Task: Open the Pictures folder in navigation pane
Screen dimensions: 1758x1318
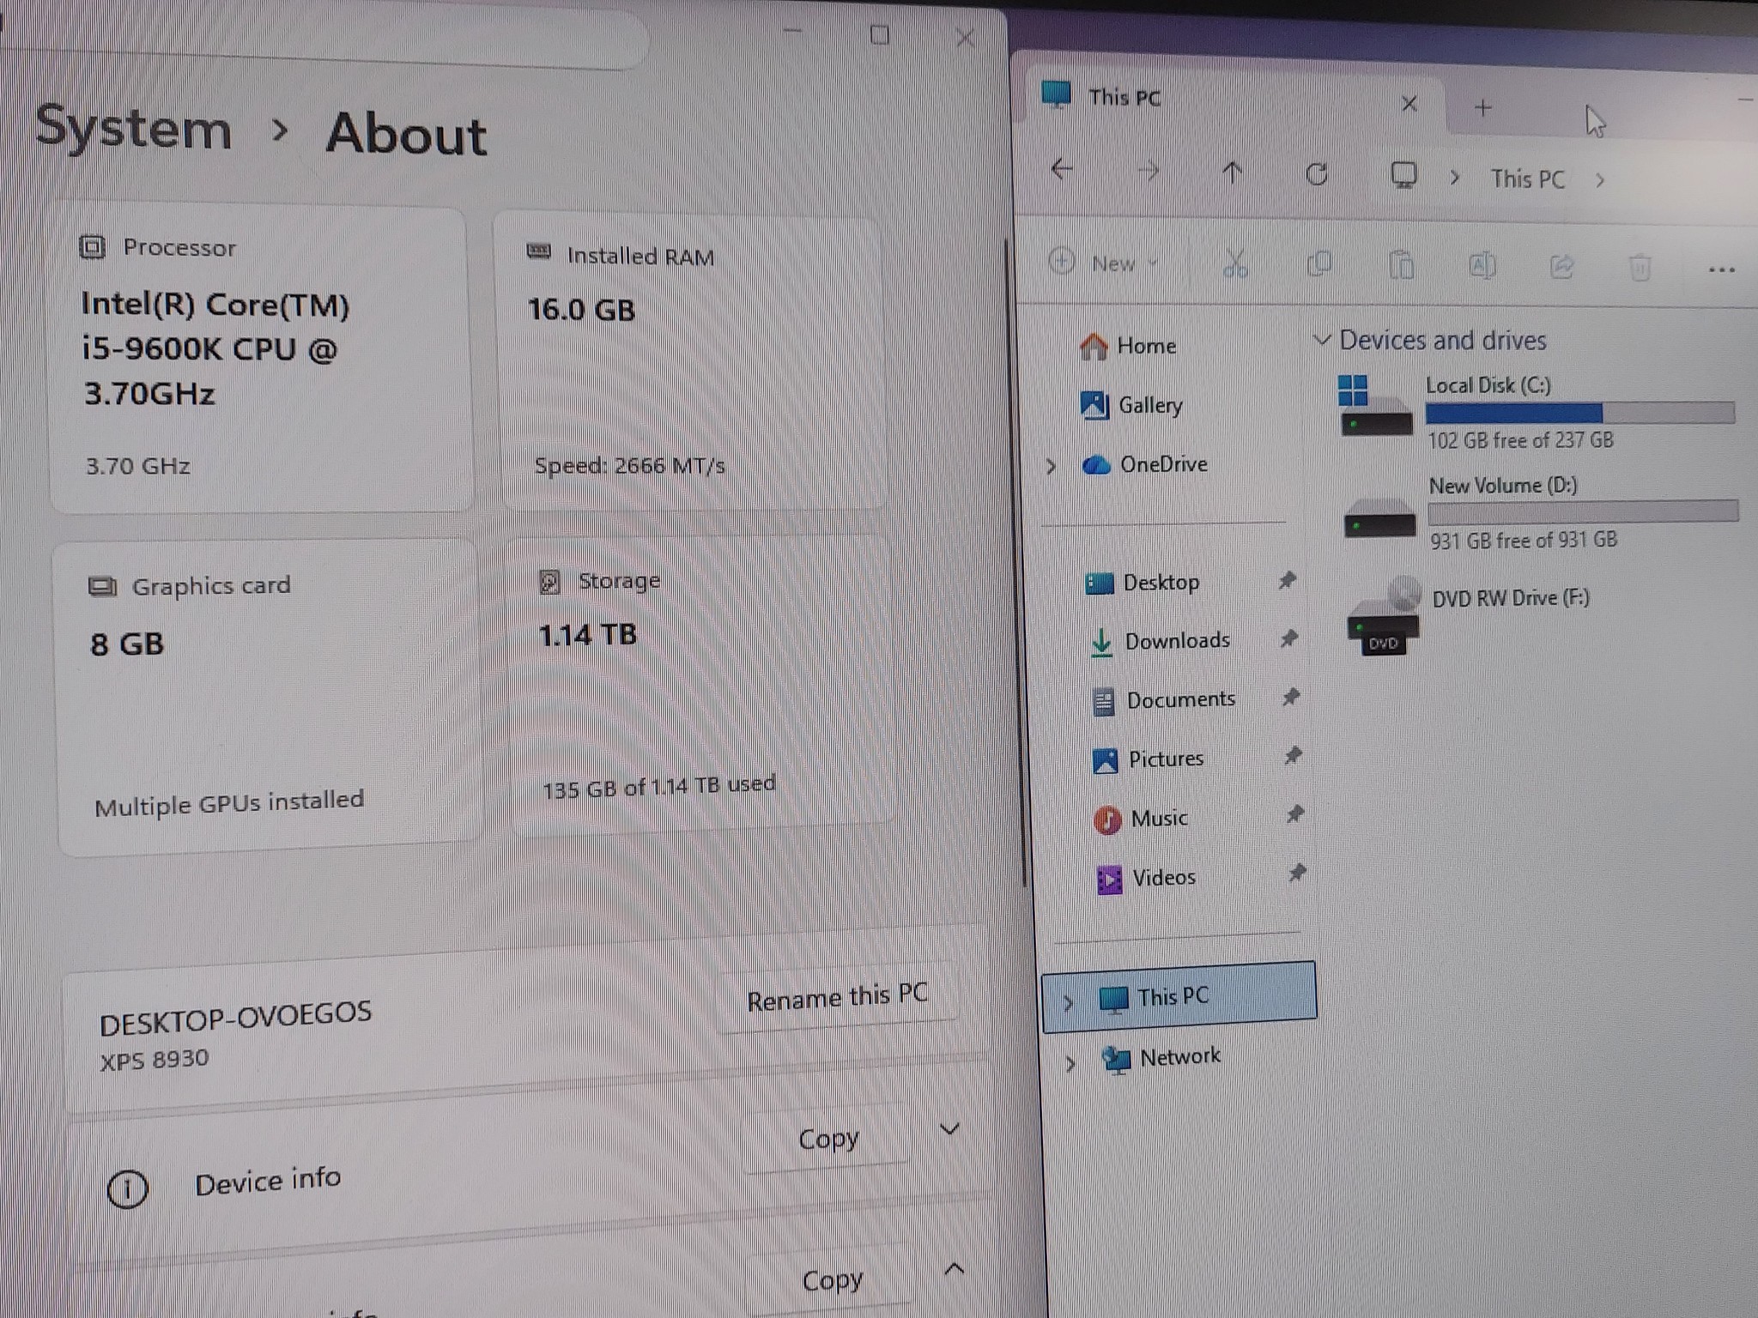Action: click(x=1148, y=759)
